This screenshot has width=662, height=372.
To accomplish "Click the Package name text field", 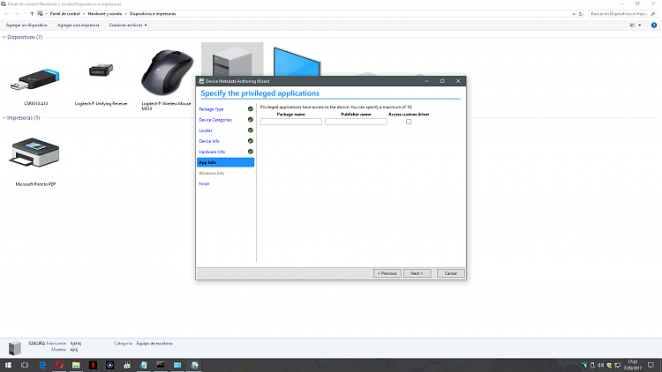I will (290, 122).
